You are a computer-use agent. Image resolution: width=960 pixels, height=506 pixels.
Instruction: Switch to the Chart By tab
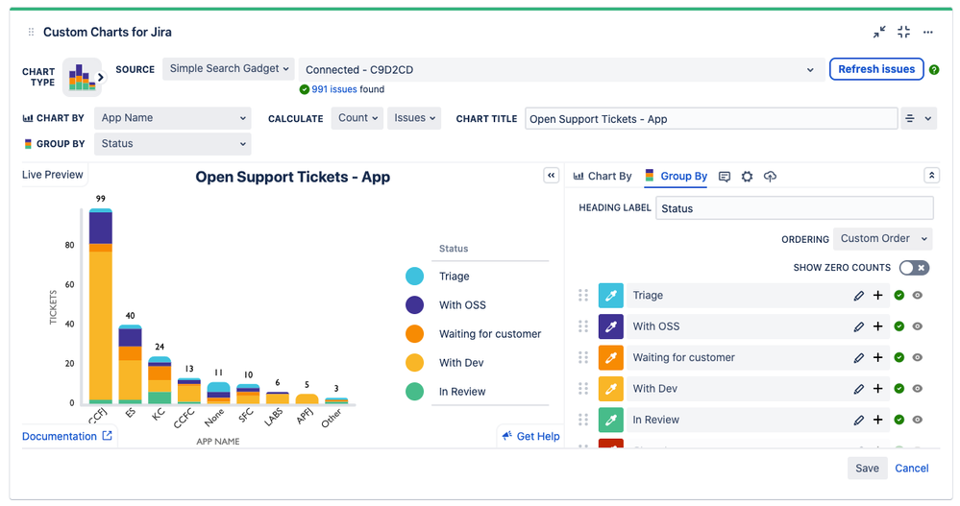pyautogui.click(x=603, y=177)
